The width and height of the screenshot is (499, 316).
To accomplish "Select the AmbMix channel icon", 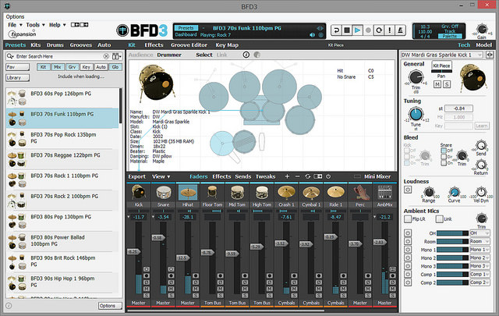I will click(384, 193).
